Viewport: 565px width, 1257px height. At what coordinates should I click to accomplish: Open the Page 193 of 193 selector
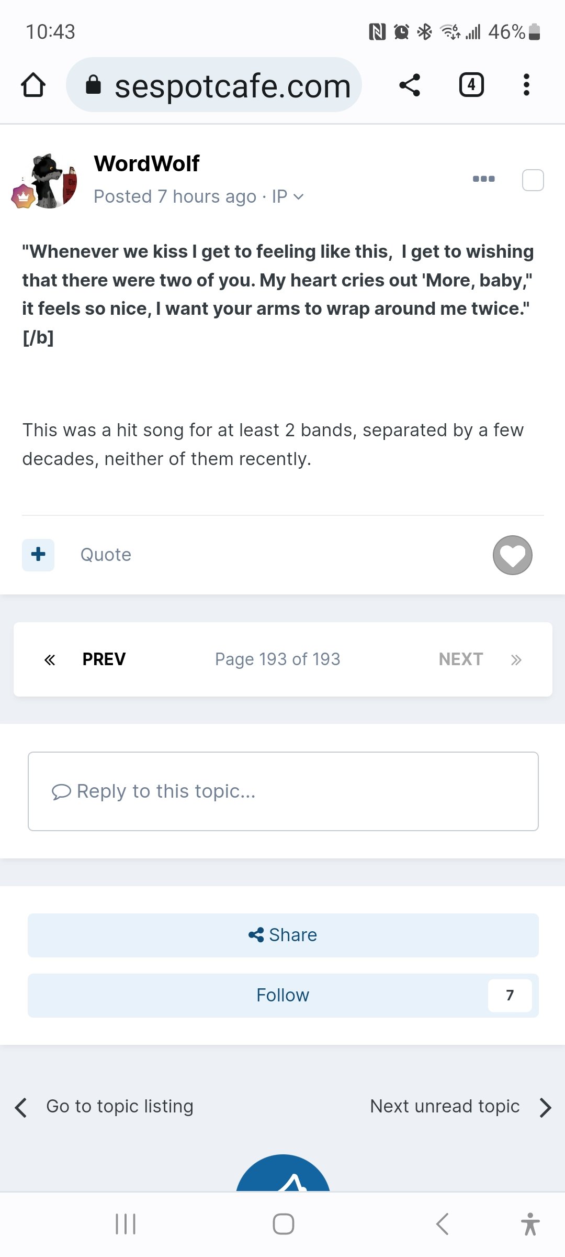[278, 659]
